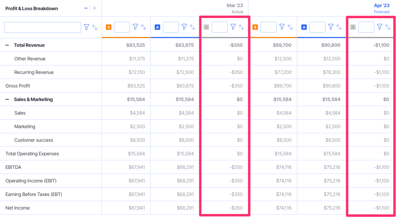Click the search input field in the left panel

tap(42, 27)
